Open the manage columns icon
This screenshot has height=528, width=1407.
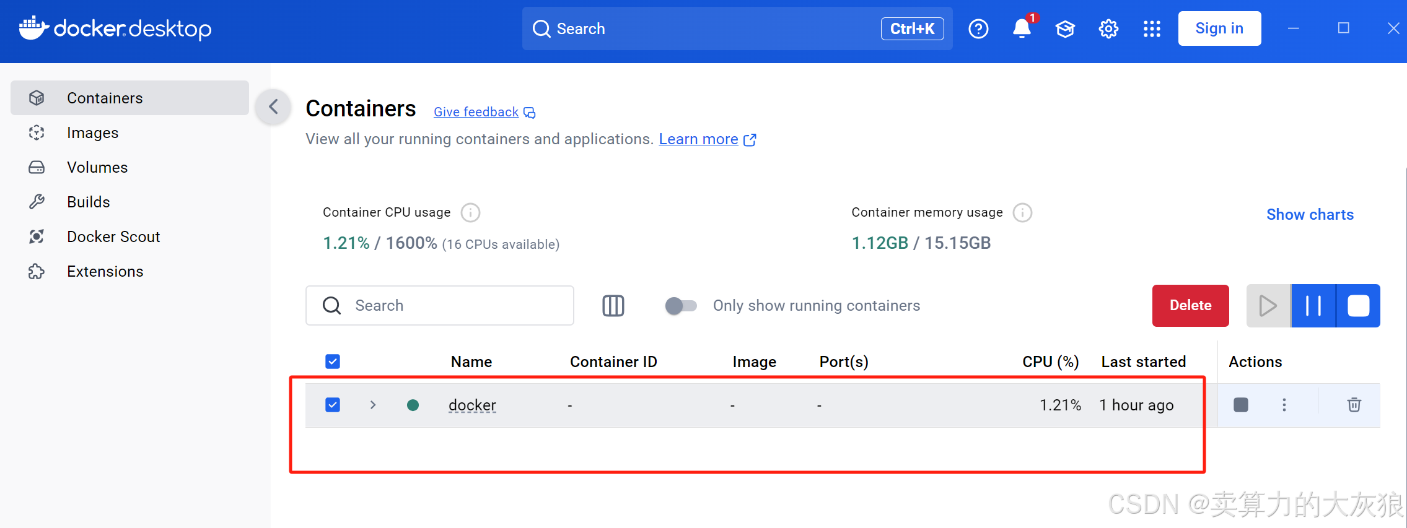tap(613, 306)
